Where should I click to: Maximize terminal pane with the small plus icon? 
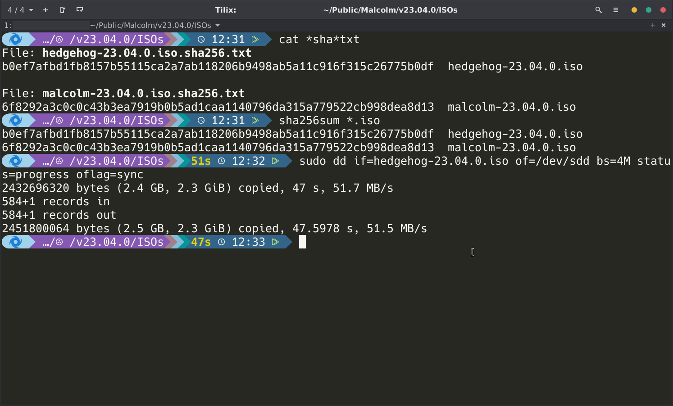[x=653, y=25]
